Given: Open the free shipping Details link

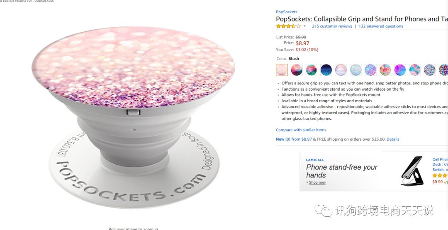Looking at the screenshot, I should point(393,139).
